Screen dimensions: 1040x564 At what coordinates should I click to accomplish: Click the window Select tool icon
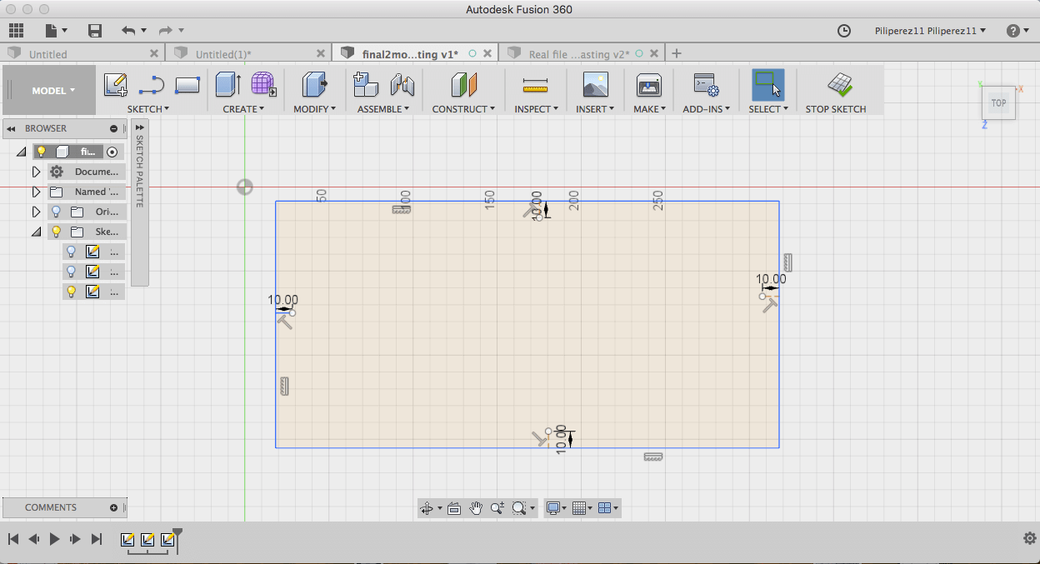pyautogui.click(x=767, y=85)
